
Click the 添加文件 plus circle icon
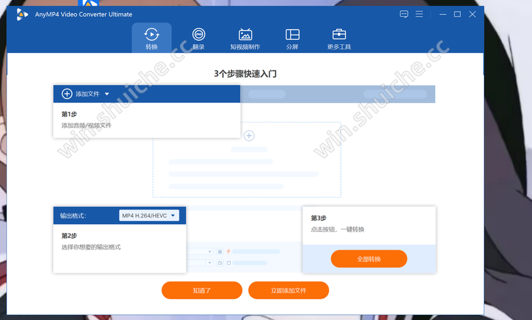click(x=67, y=94)
